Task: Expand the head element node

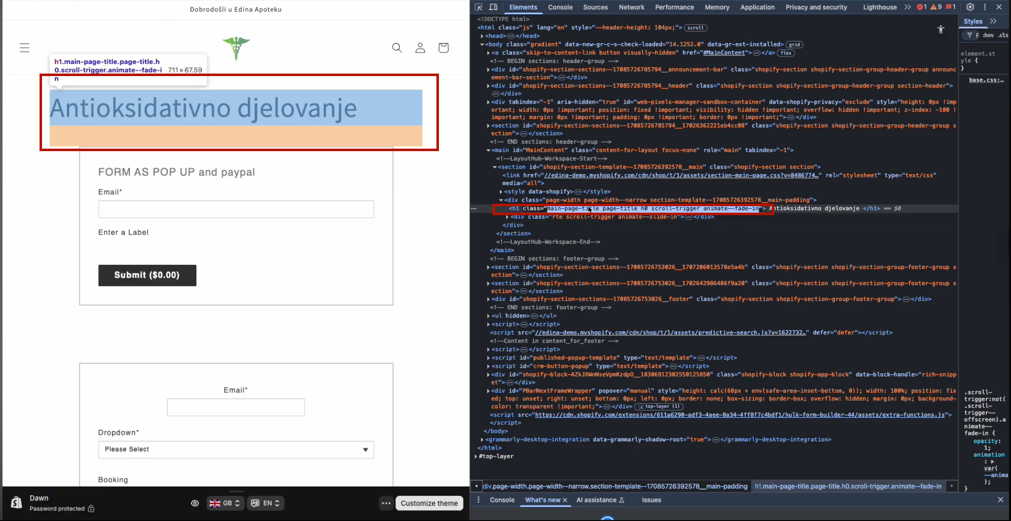Action: 482,36
